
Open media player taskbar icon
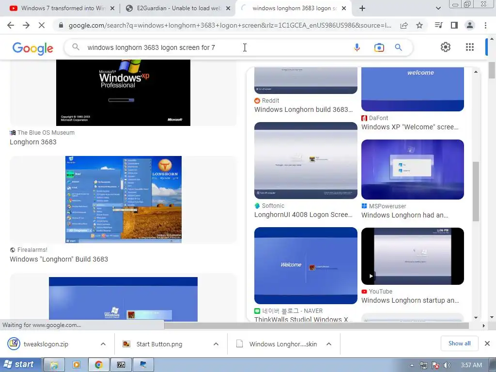[76, 365]
